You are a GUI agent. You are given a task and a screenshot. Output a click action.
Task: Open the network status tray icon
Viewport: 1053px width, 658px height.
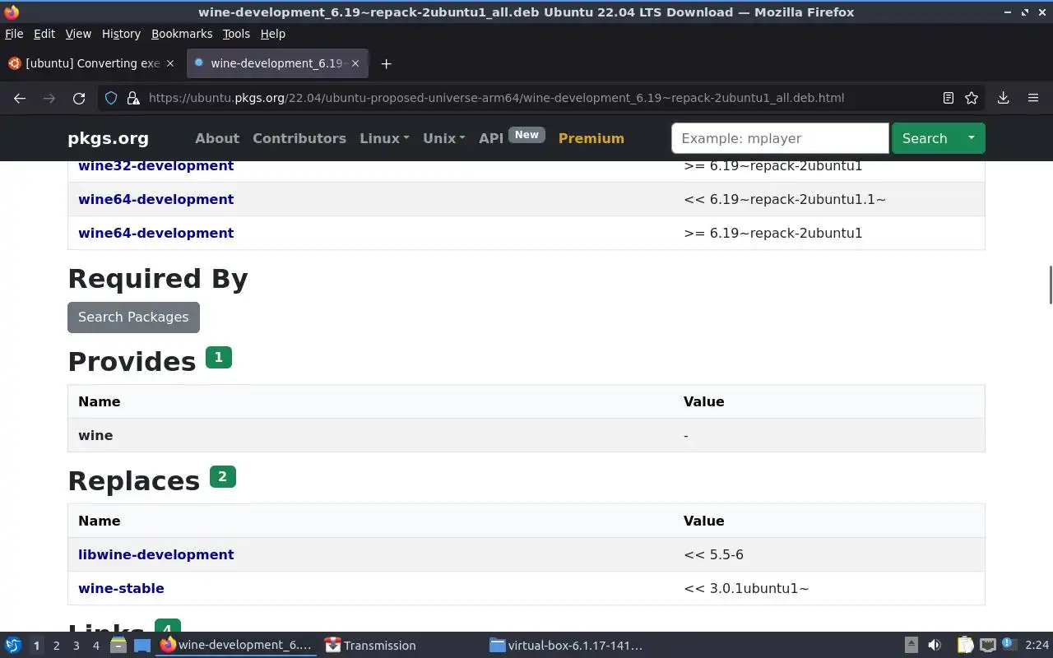click(988, 646)
